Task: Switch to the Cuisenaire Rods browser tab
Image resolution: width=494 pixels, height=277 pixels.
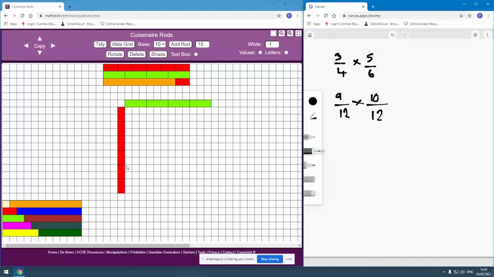Action: (33, 7)
